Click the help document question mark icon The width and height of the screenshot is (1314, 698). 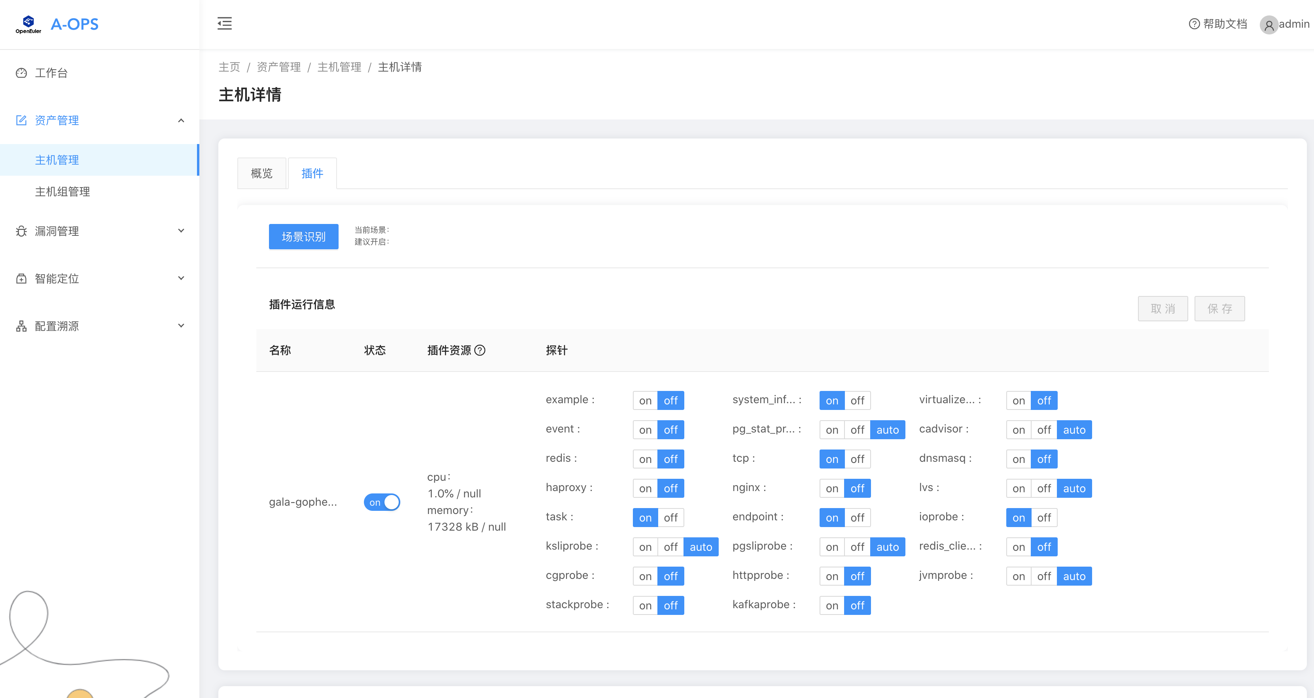coord(1194,24)
